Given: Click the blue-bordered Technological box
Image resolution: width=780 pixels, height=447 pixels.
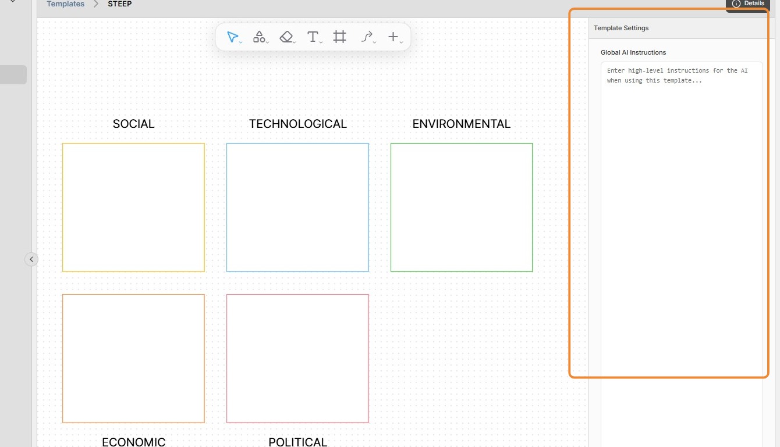Looking at the screenshot, I should (297, 208).
